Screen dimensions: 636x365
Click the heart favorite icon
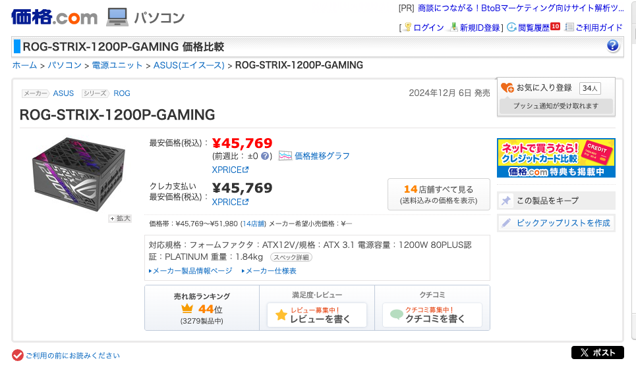[507, 87]
